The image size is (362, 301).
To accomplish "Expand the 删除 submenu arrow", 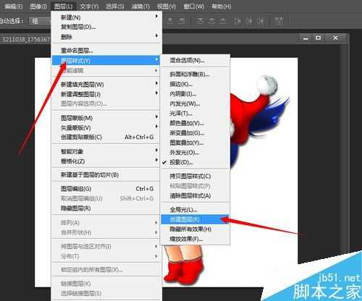I will click(x=156, y=35).
